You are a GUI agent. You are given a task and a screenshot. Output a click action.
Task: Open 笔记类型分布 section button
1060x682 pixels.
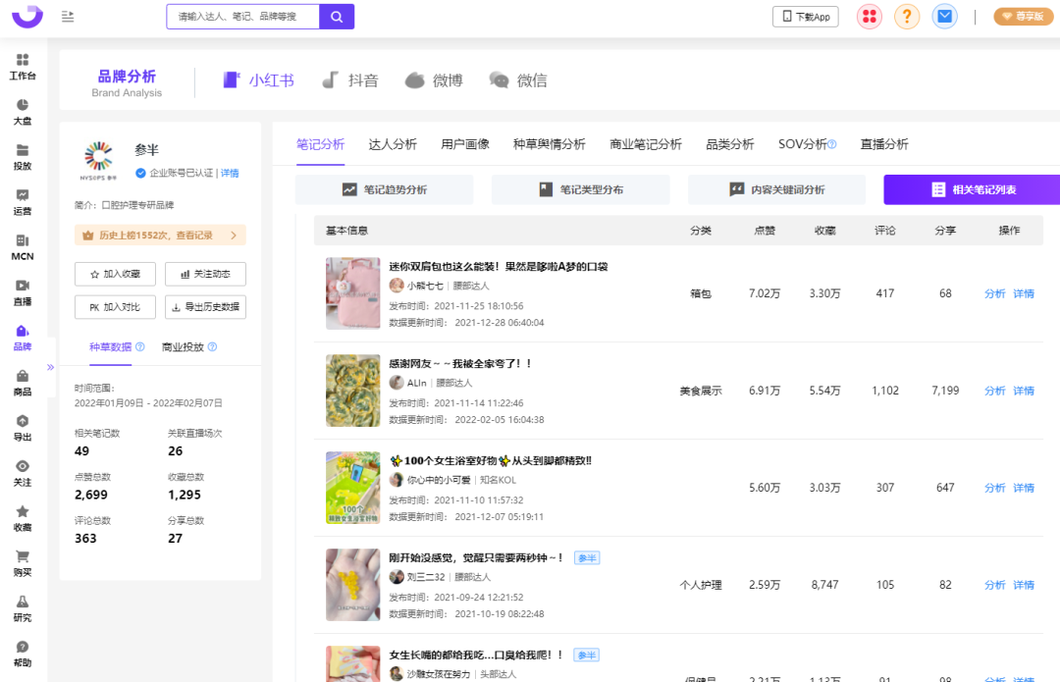pyautogui.click(x=581, y=190)
